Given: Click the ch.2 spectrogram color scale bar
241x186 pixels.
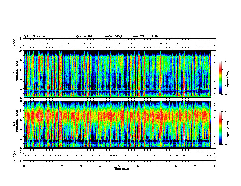Looking at the screenshot, I should 220,128.
